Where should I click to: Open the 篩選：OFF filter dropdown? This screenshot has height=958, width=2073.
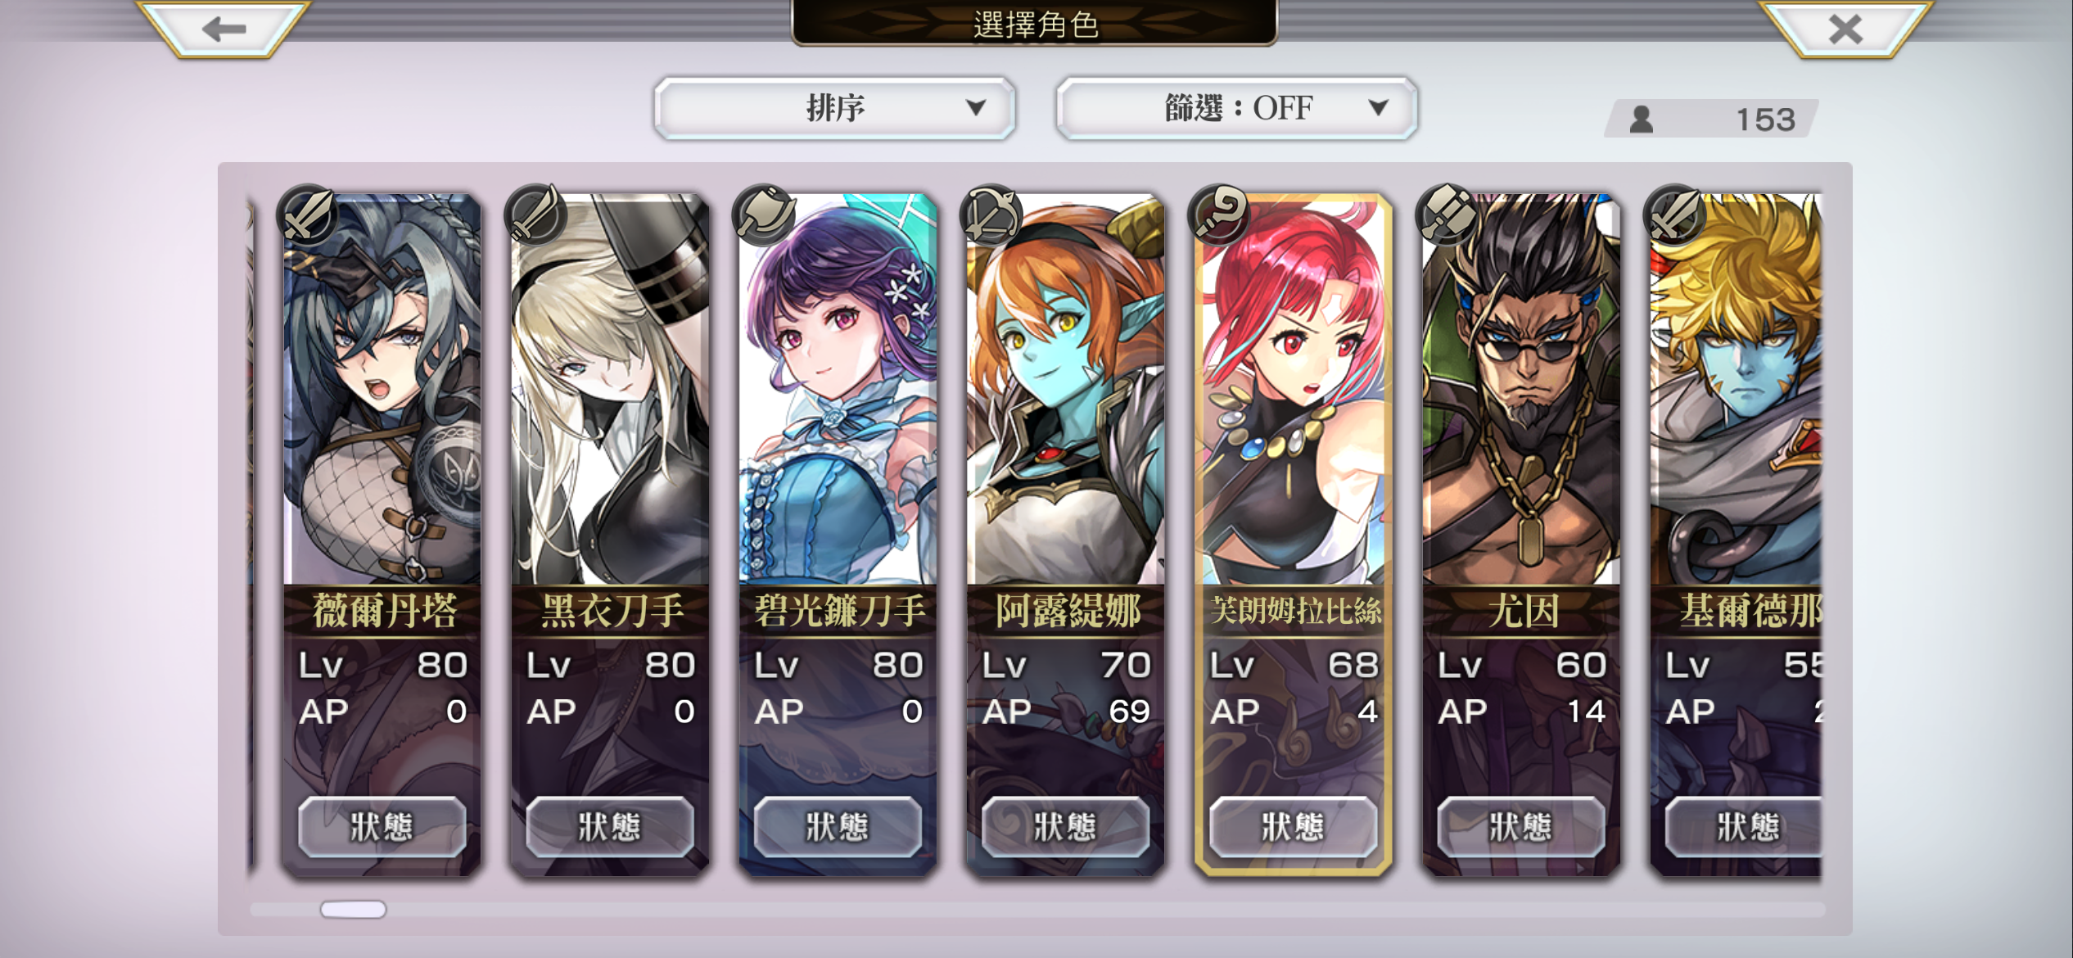(1236, 108)
